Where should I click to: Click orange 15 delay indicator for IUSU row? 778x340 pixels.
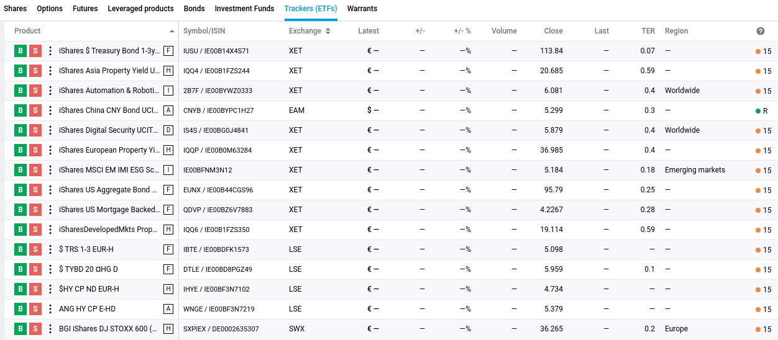click(763, 51)
